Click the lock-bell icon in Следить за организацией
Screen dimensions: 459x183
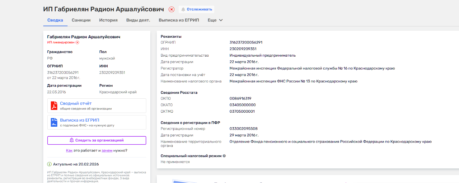click(72, 140)
